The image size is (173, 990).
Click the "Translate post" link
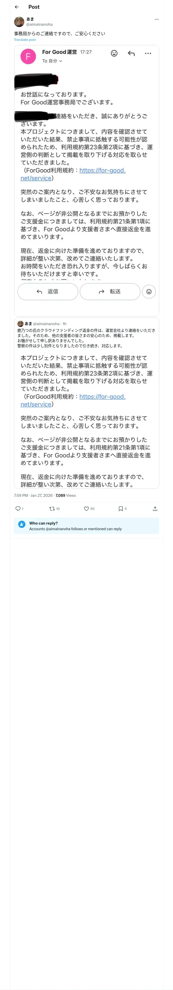coord(25,40)
